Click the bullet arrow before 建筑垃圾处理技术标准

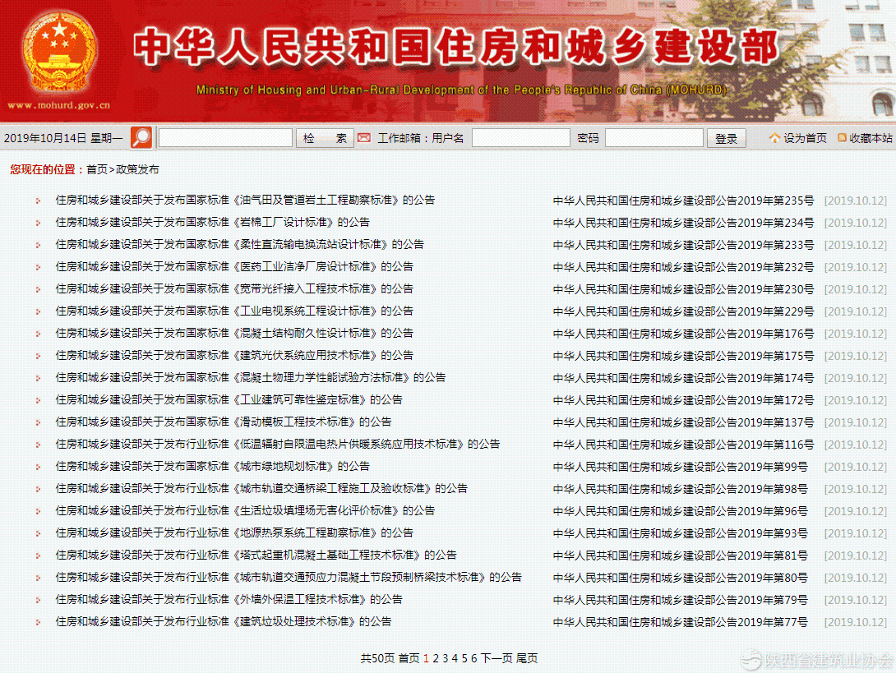39,622
